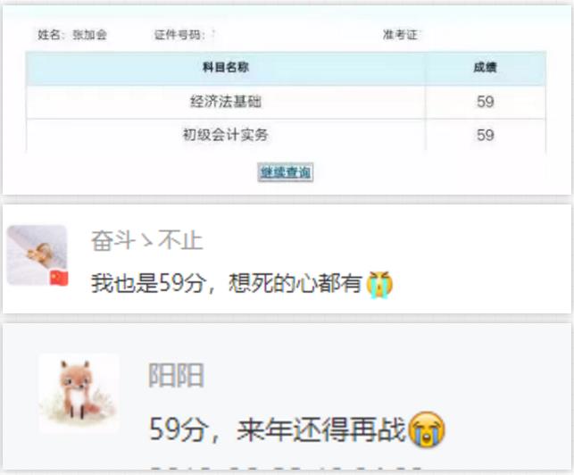The image size is (574, 475).
Task: Open 阳阳's fox avatar
Action: (79, 393)
